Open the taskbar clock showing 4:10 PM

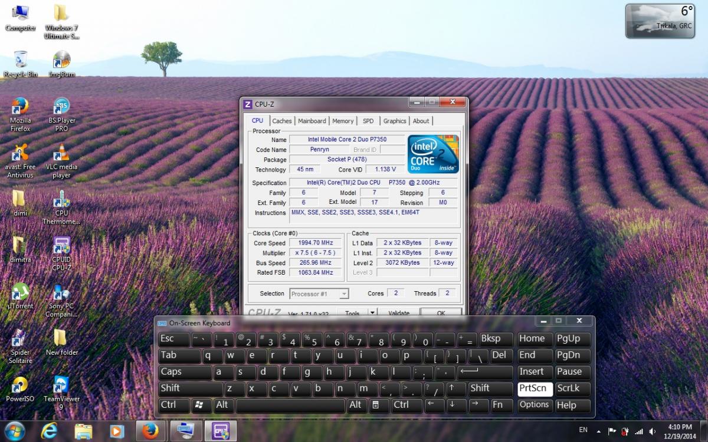point(680,431)
